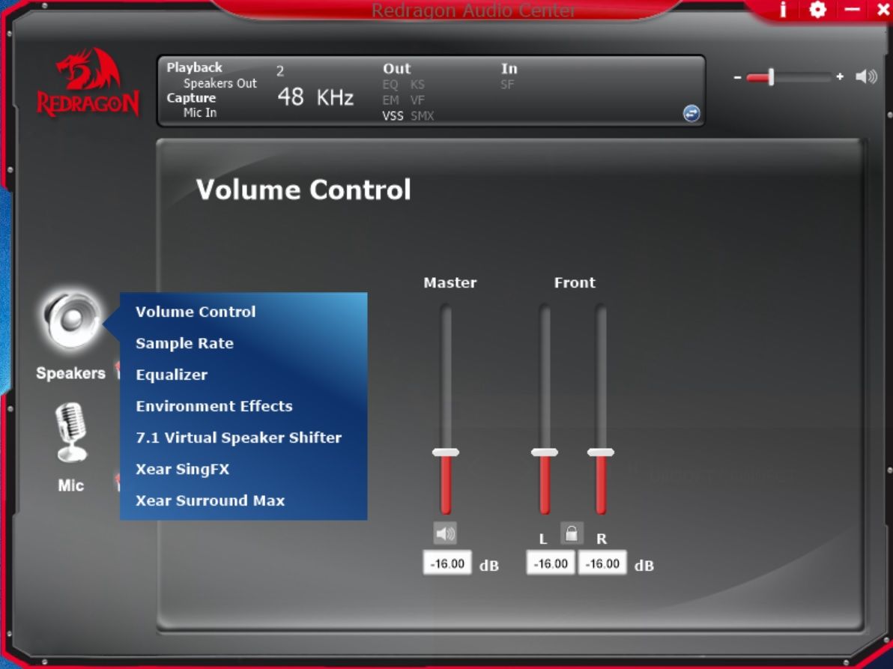Open 7.1 Virtual Speaker Shifter
This screenshot has width=893, height=669.
coord(239,438)
